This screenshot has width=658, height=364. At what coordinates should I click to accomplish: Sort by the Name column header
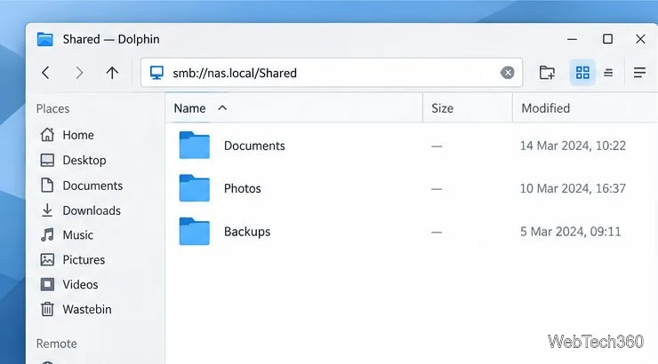pyautogui.click(x=293, y=108)
